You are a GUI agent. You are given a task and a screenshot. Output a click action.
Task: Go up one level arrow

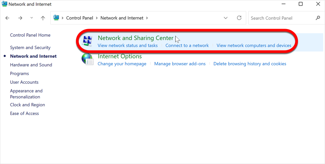point(43,18)
